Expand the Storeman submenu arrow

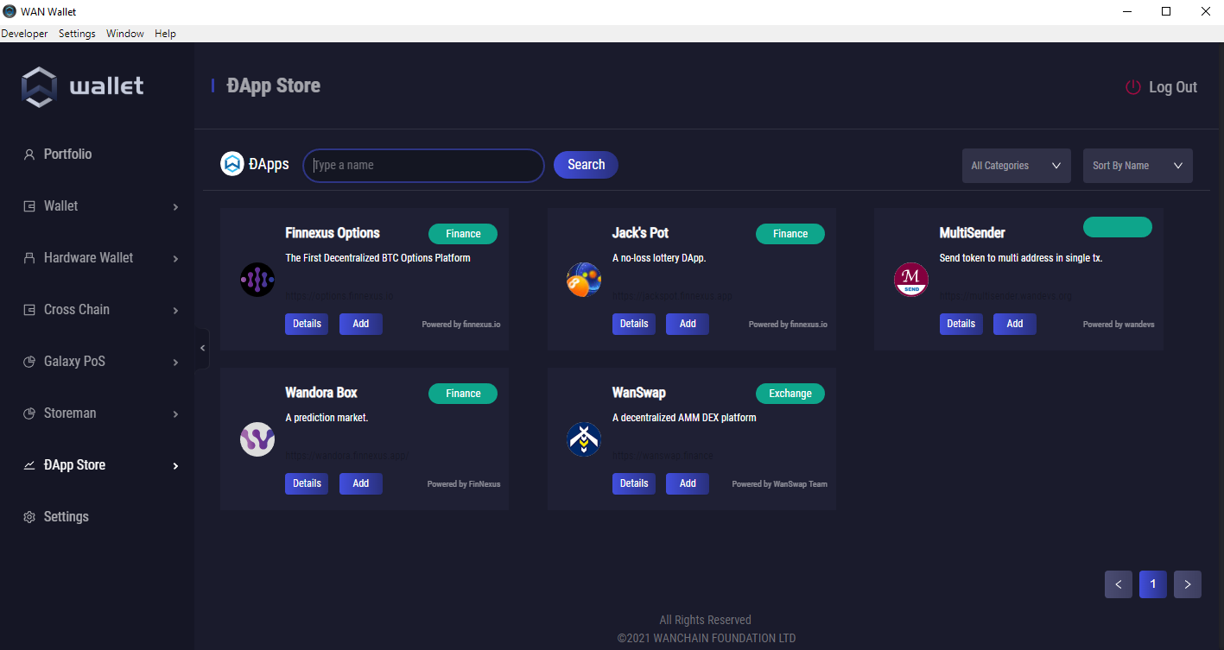click(175, 414)
